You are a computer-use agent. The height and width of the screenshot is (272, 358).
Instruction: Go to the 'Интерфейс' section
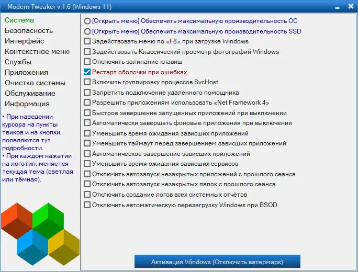click(x=24, y=41)
